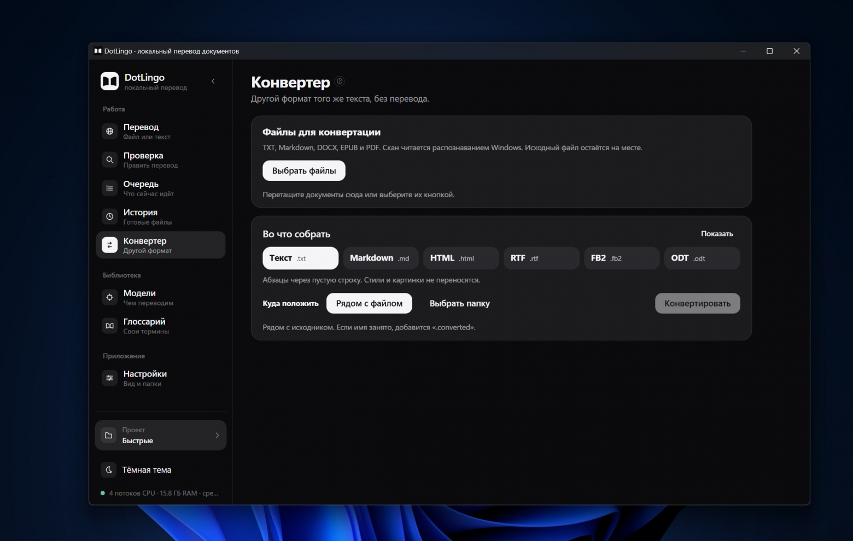Click the clock icon next to История
The height and width of the screenshot is (541, 853).
110,216
